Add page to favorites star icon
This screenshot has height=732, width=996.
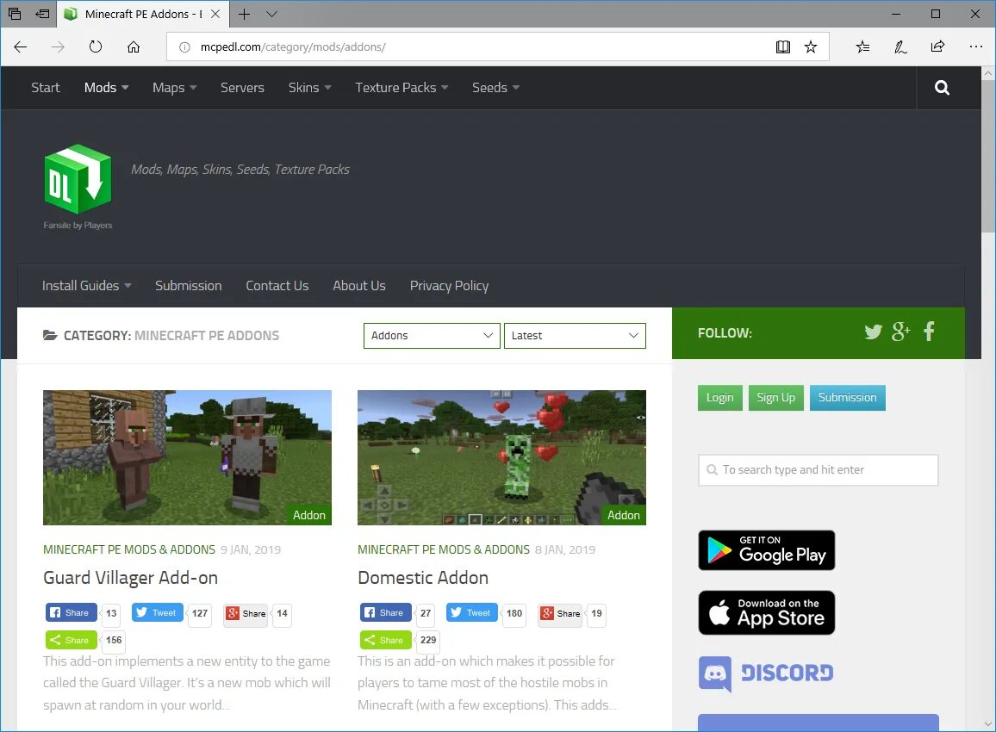coord(811,47)
